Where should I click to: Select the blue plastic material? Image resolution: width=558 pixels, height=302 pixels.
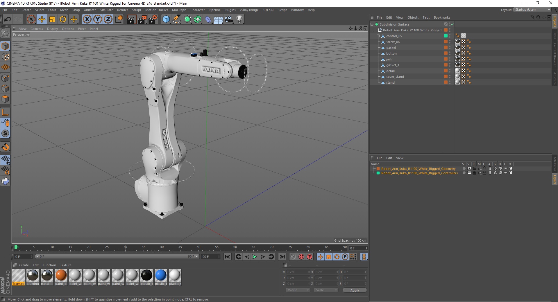click(x=161, y=277)
